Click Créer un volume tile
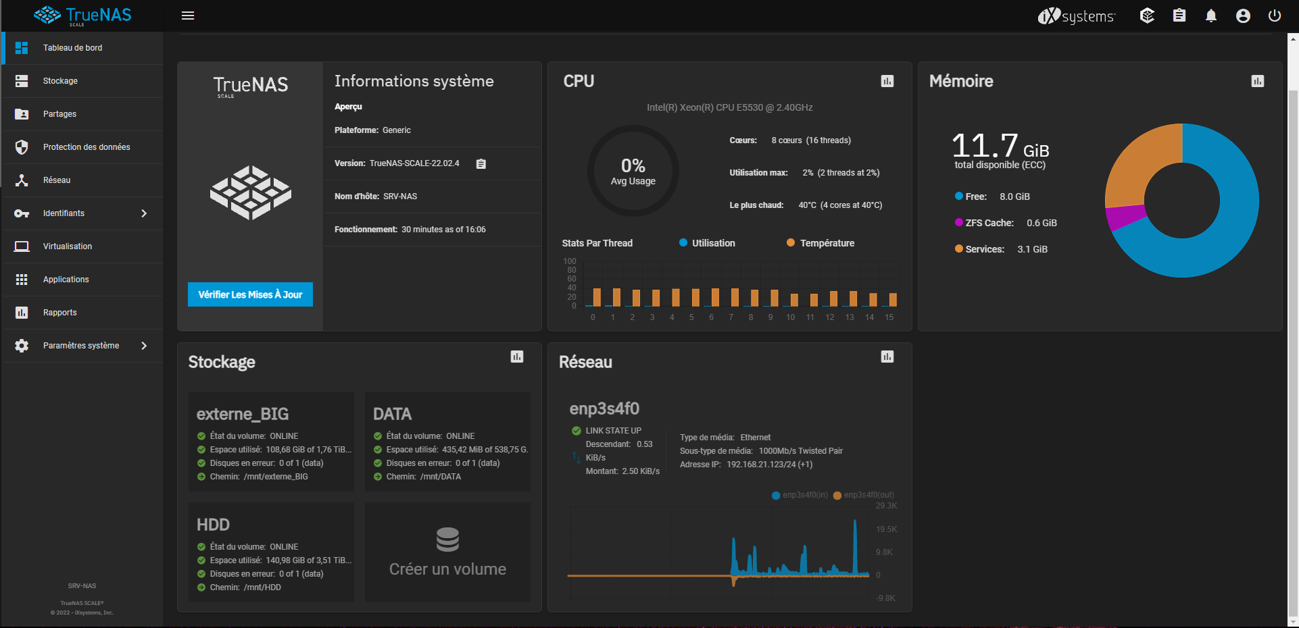The width and height of the screenshot is (1299, 628). pos(447,552)
